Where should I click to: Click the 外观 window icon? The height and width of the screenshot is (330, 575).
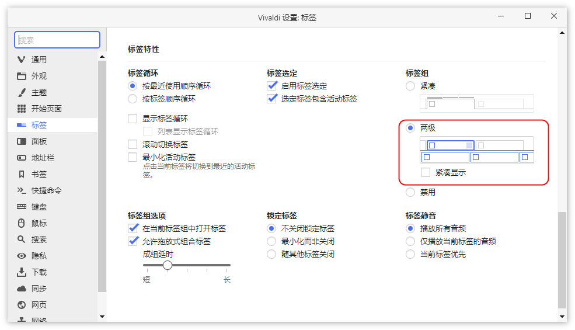pos(21,76)
